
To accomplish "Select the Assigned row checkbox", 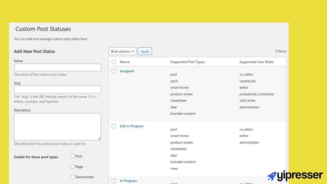I will [114, 71].
